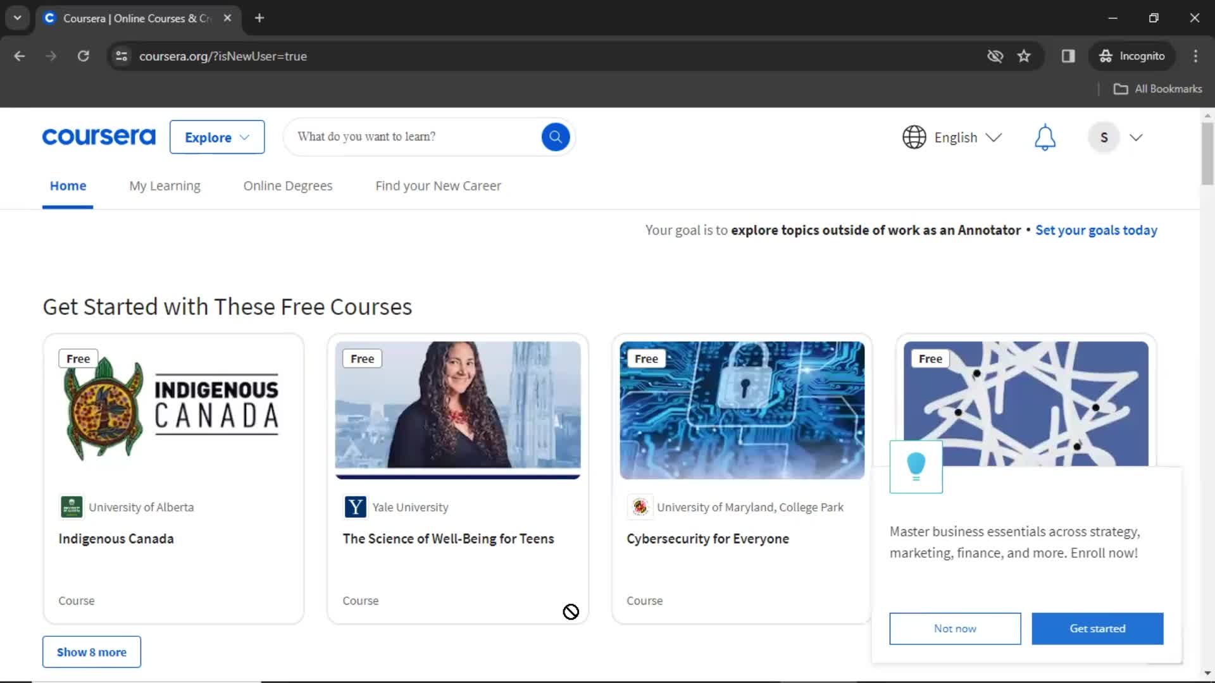
Task: Toggle the third-party cookies blocked indicator
Action: [995, 56]
